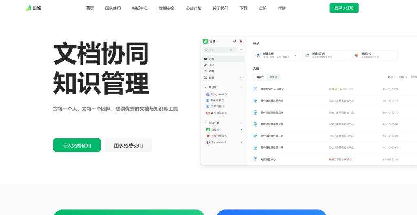Viewport: 417px width, 215px height.
Task: Open 数据安全 in navigation
Action: (167, 8)
